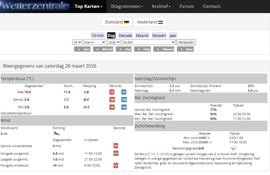Open the blue TN minimum temperature record

(124, 107)
